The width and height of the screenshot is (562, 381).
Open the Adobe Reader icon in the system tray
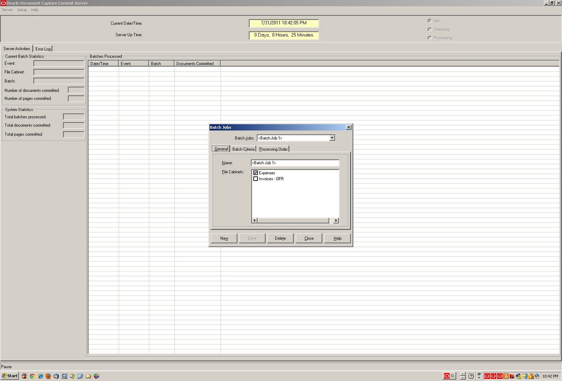512,376
